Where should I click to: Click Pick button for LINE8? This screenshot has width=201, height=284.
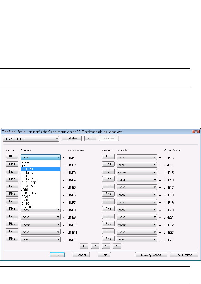click(x=12, y=209)
